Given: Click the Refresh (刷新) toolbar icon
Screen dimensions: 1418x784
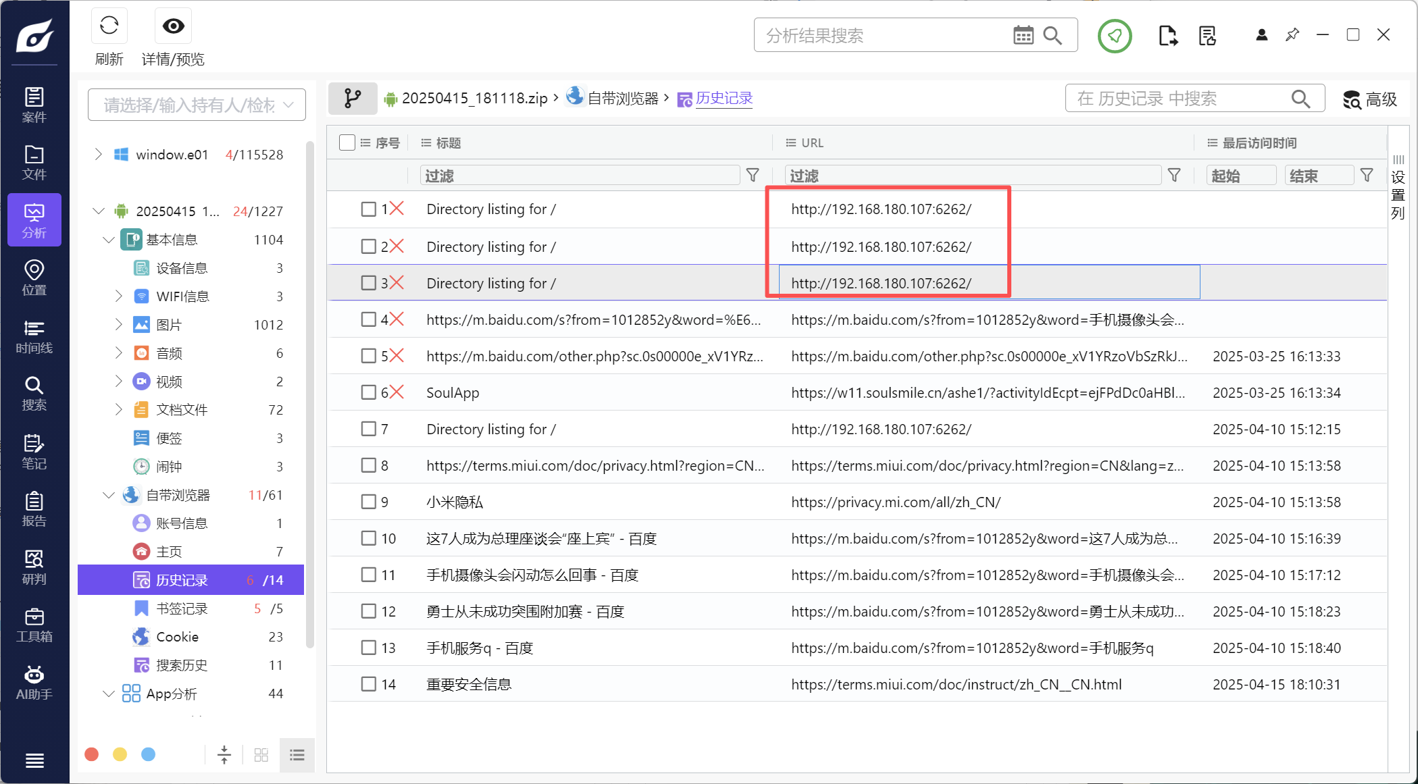Looking at the screenshot, I should tap(109, 27).
